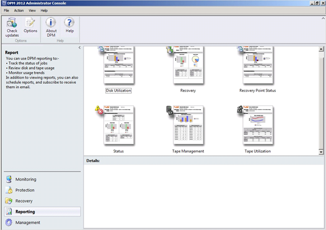Select the Status report thumbnail
This screenshot has height=230, width=326.
point(118,125)
